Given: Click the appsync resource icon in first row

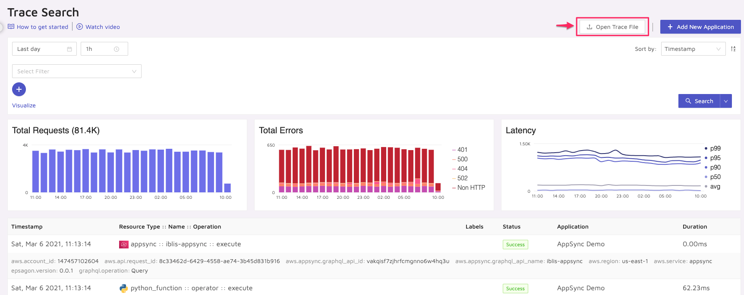Looking at the screenshot, I should pyautogui.click(x=124, y=245).
